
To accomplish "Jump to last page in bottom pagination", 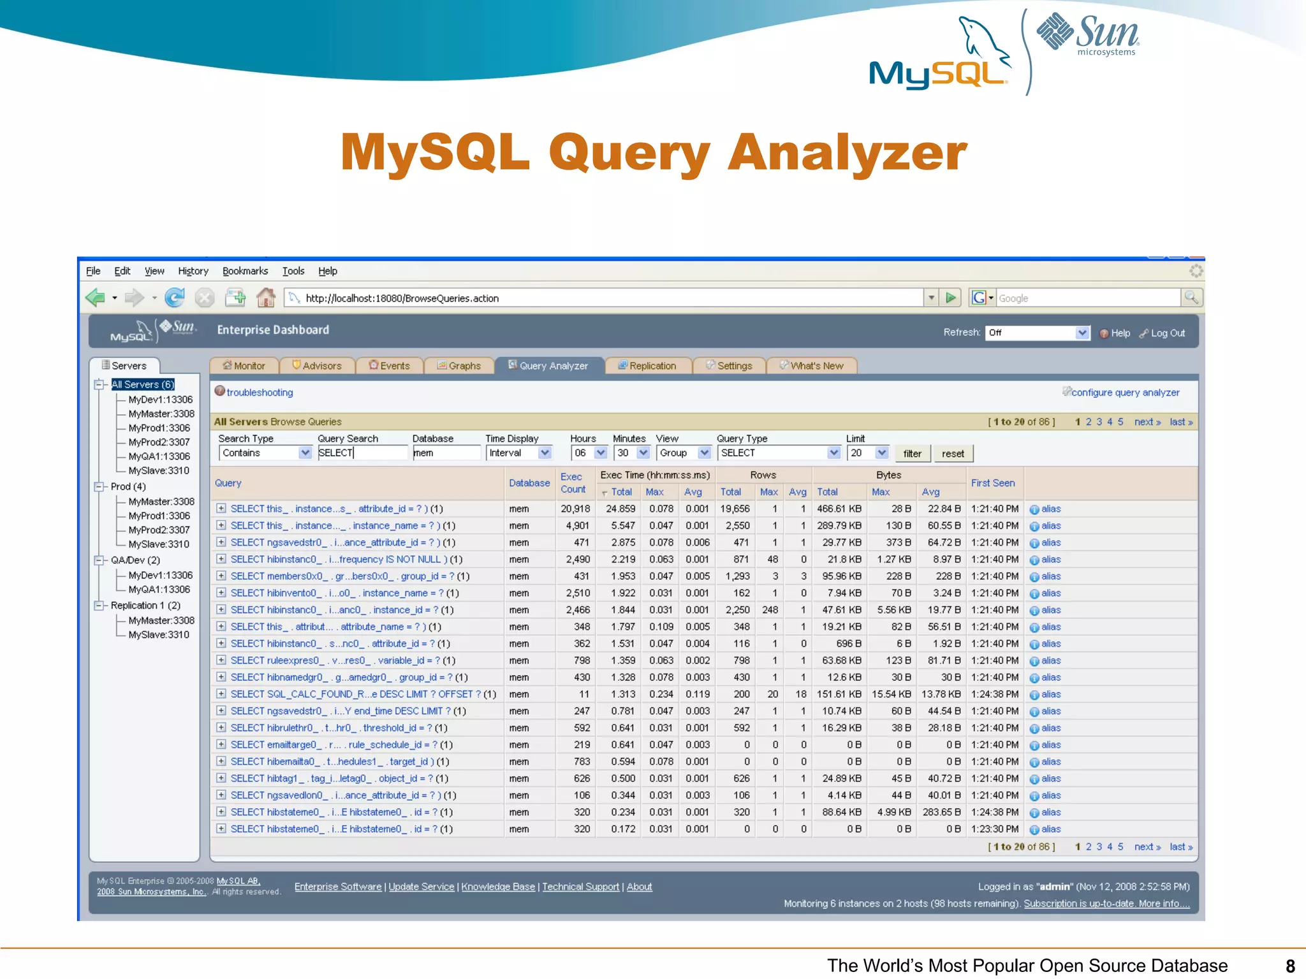I will pyautogui.click(x=1181, y=847).
